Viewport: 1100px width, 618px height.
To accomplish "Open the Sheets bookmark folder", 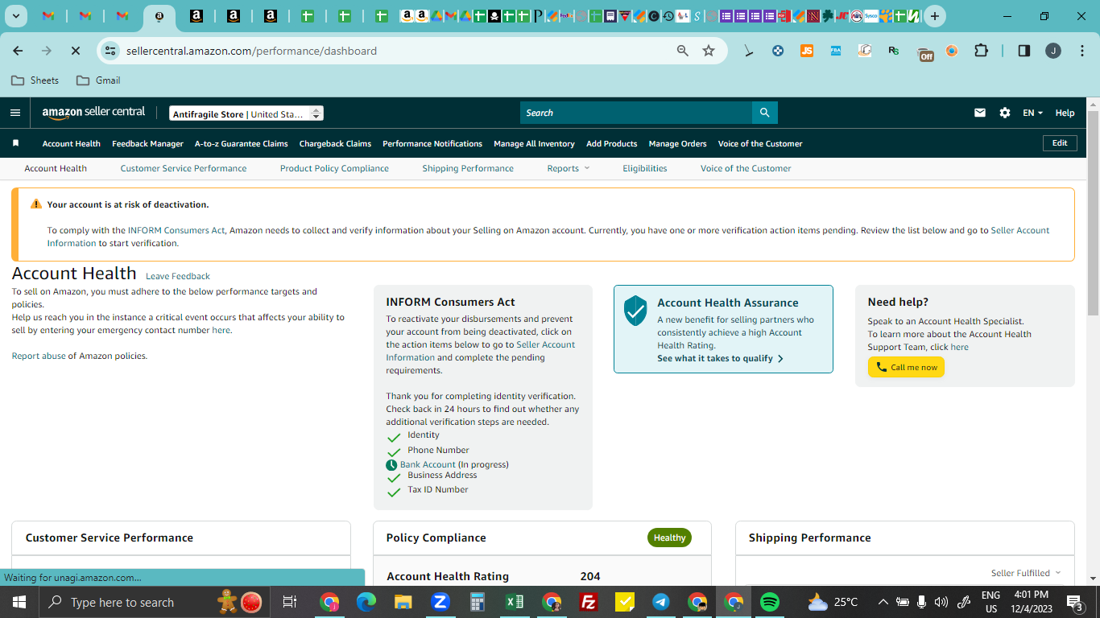I will [35, 80].
